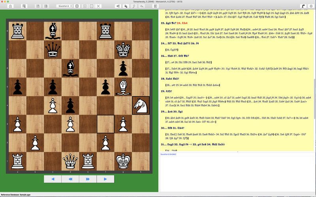The image size is (316, 197).
Task: Open the database search icon
Action: 24,6
